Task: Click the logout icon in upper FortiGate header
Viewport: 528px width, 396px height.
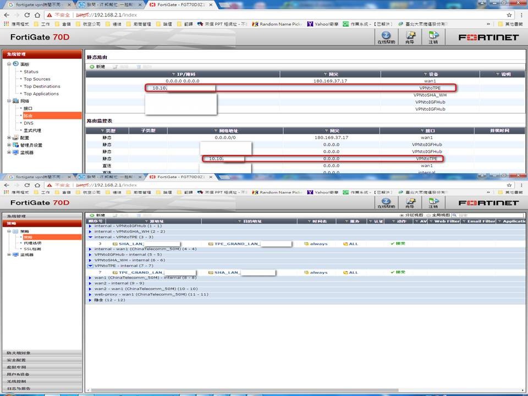Action: tap(433, 35)
